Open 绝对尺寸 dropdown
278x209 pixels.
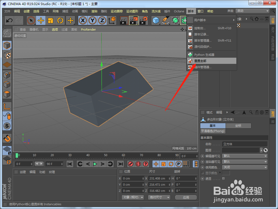(x=159, y=197)
